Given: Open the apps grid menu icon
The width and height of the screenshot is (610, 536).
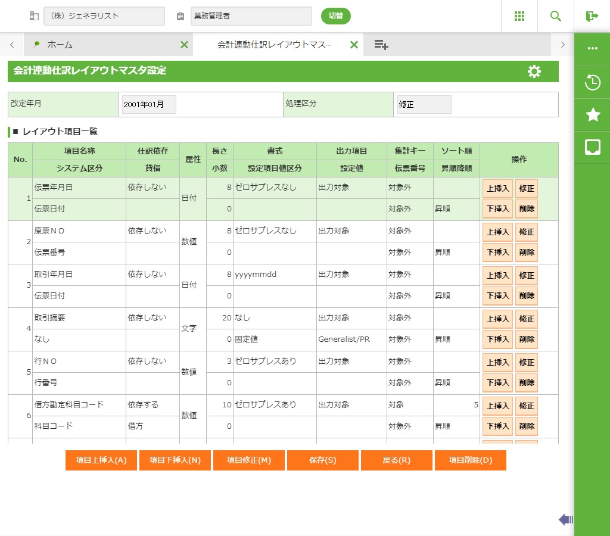Looking at the screenshot, I should [519, 16].
